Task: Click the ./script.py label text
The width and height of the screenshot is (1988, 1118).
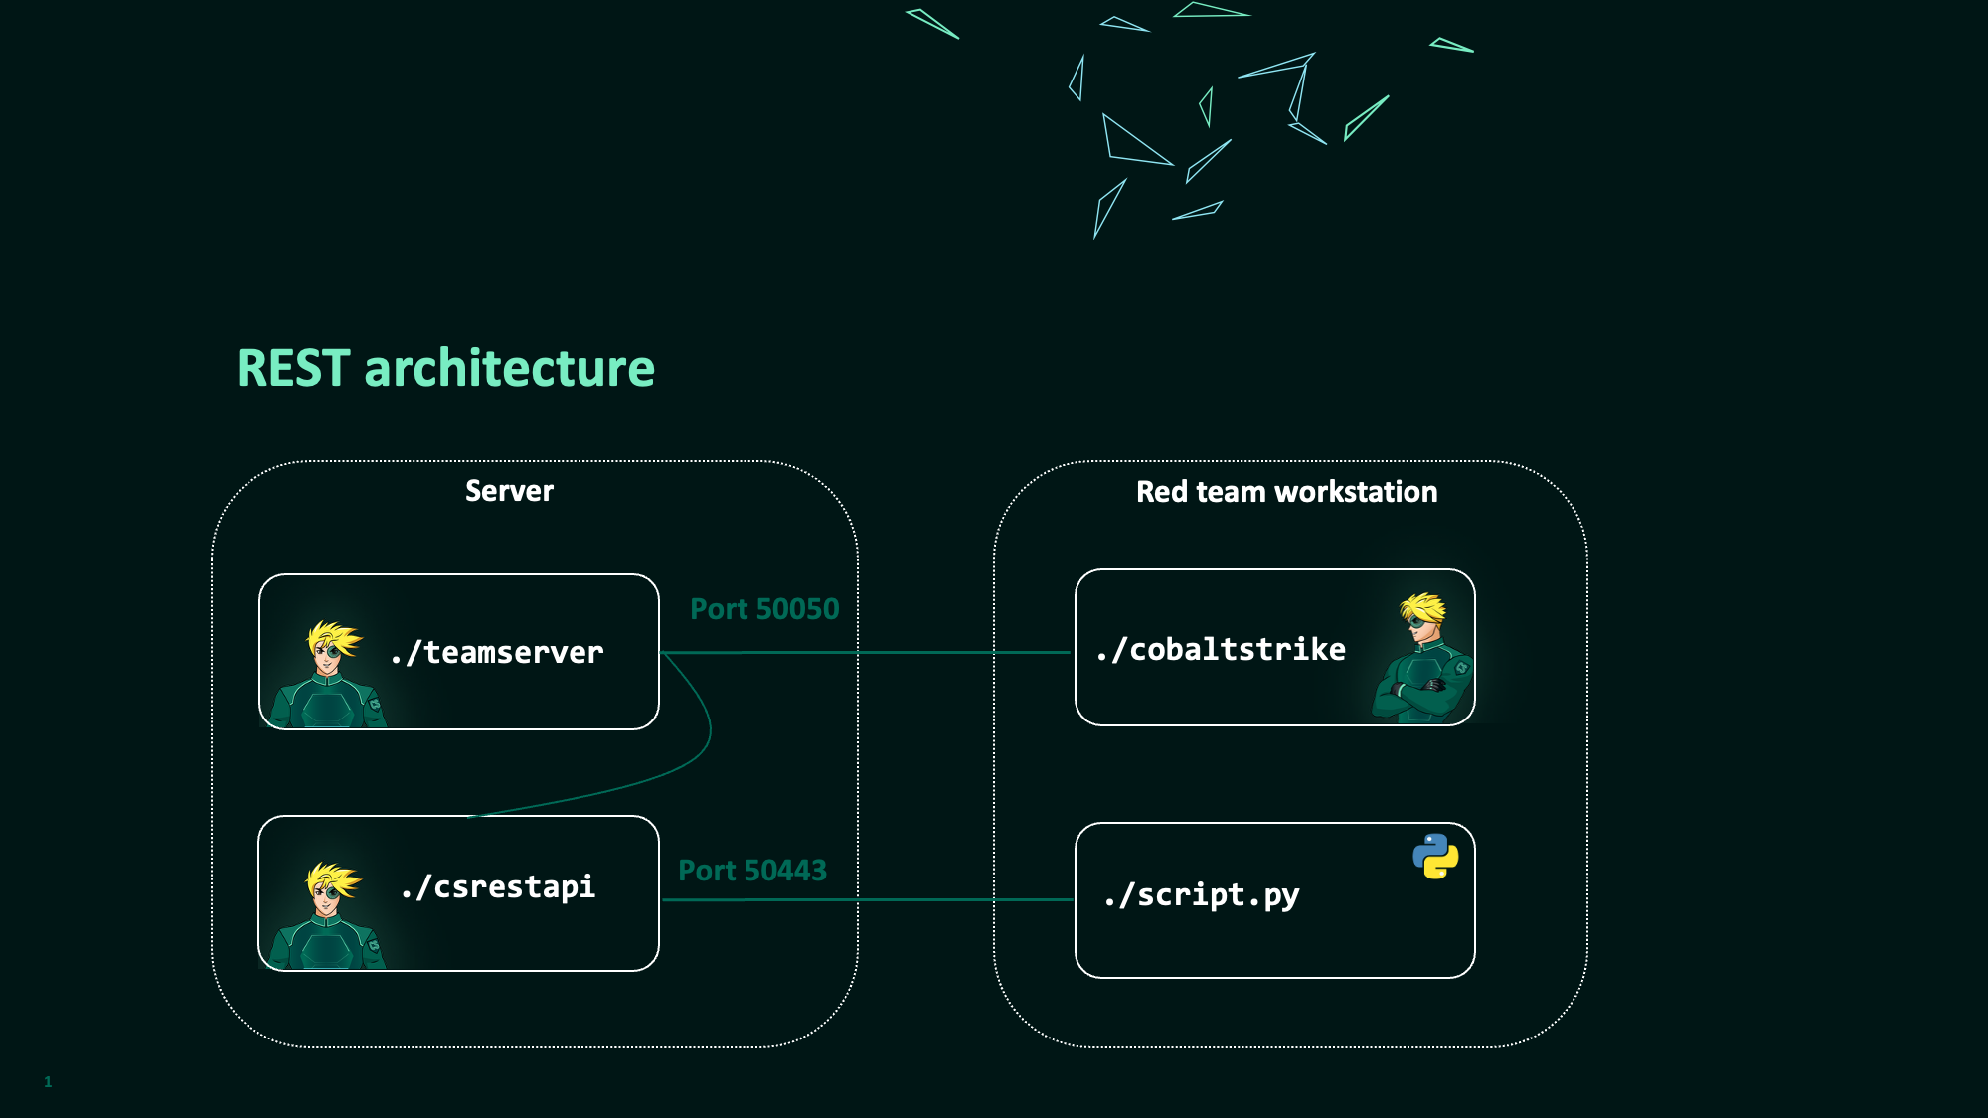Action: 1201,895
